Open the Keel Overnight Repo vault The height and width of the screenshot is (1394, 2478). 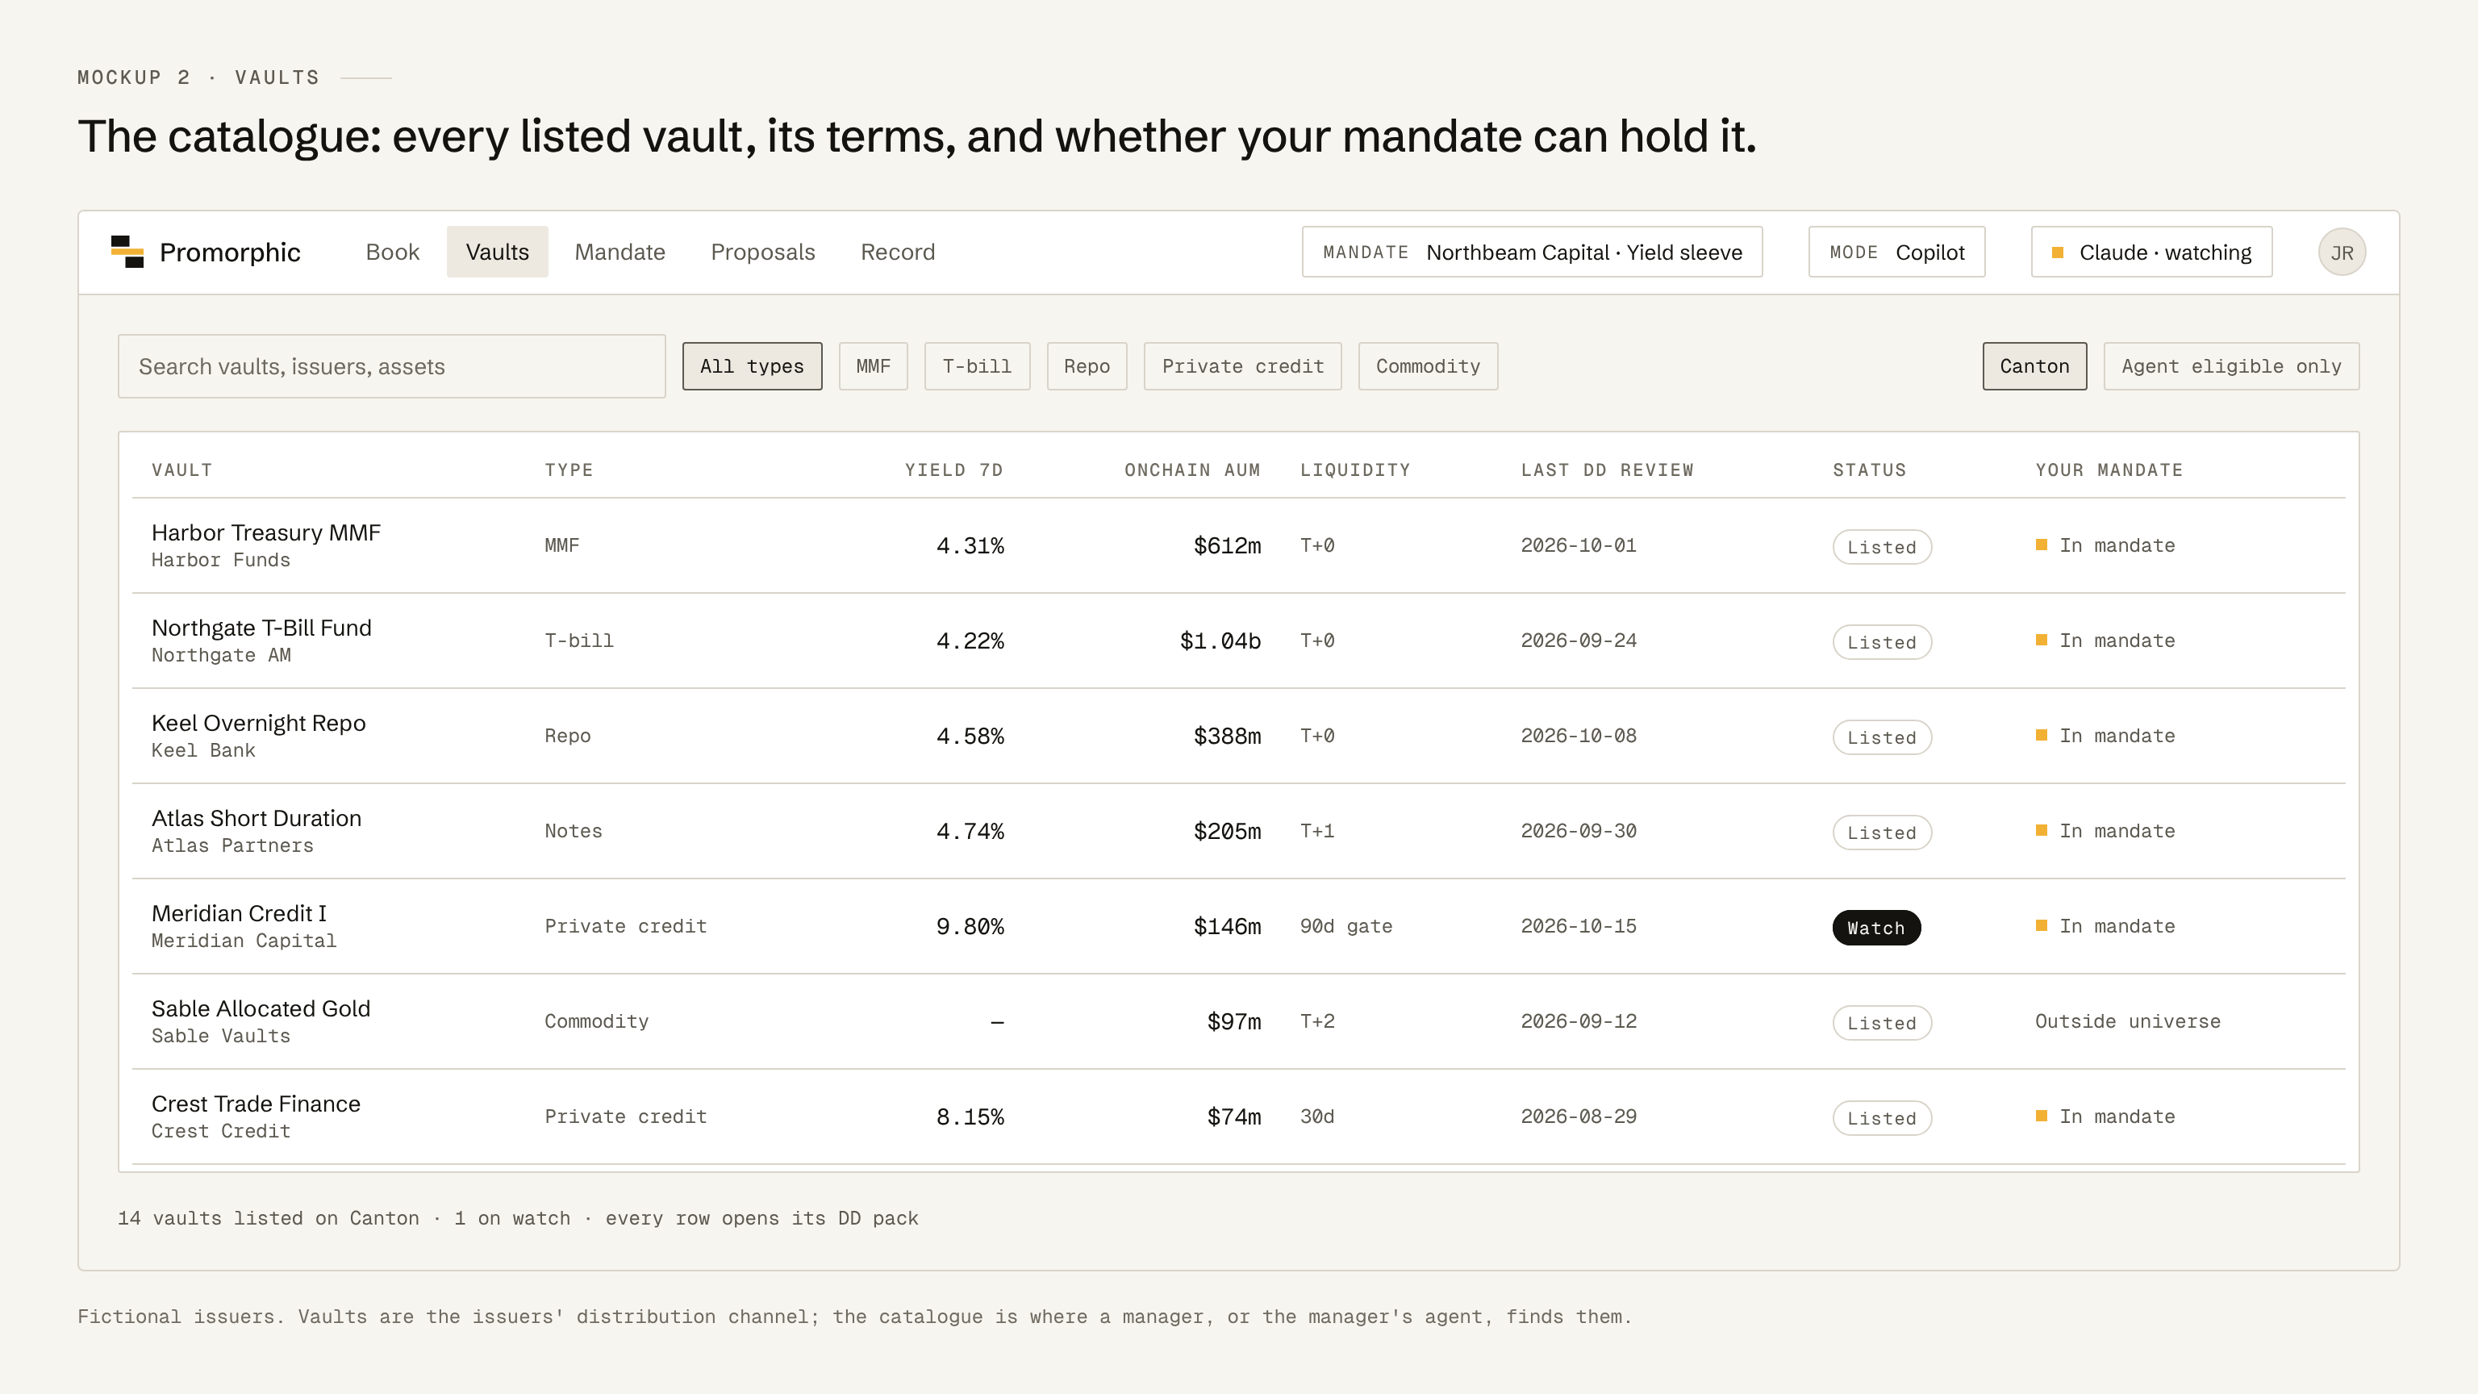pyautogui.click(x=1238, y=736)
